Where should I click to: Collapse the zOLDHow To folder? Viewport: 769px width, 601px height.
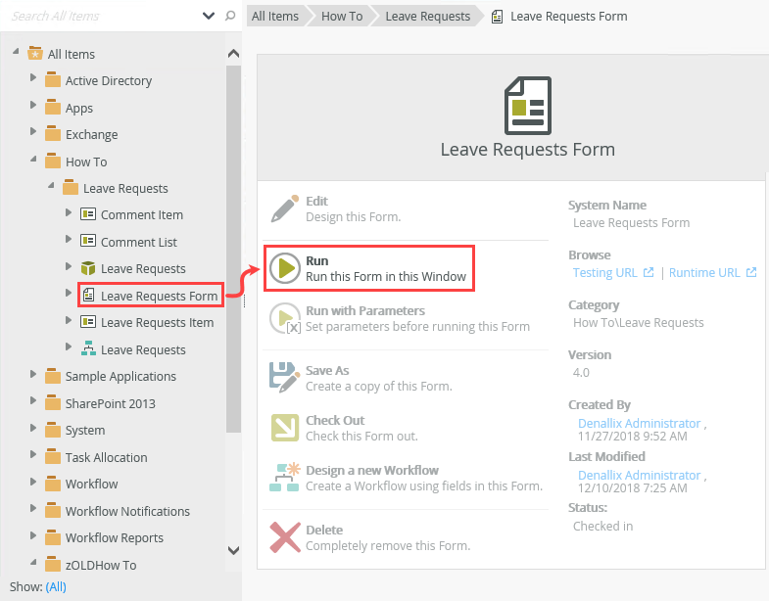point(33,562)
